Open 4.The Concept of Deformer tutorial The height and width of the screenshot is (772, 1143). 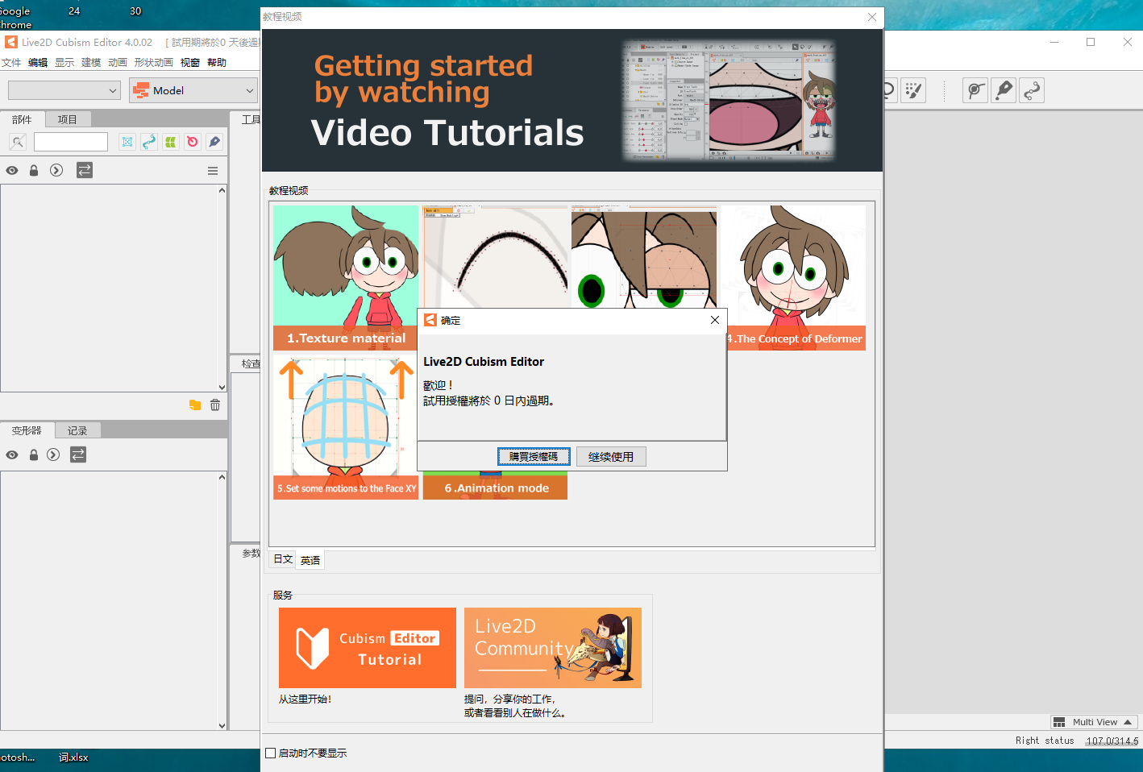pyautogui.click(x=793, y=278)
